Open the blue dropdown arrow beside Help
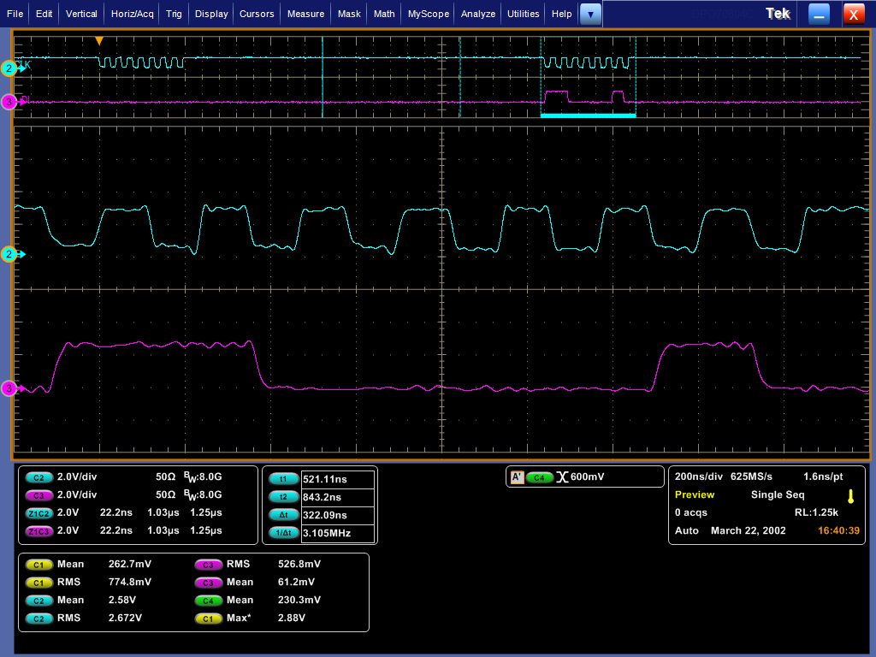Screen dimensions: 876x657 [x=590, y=14]
